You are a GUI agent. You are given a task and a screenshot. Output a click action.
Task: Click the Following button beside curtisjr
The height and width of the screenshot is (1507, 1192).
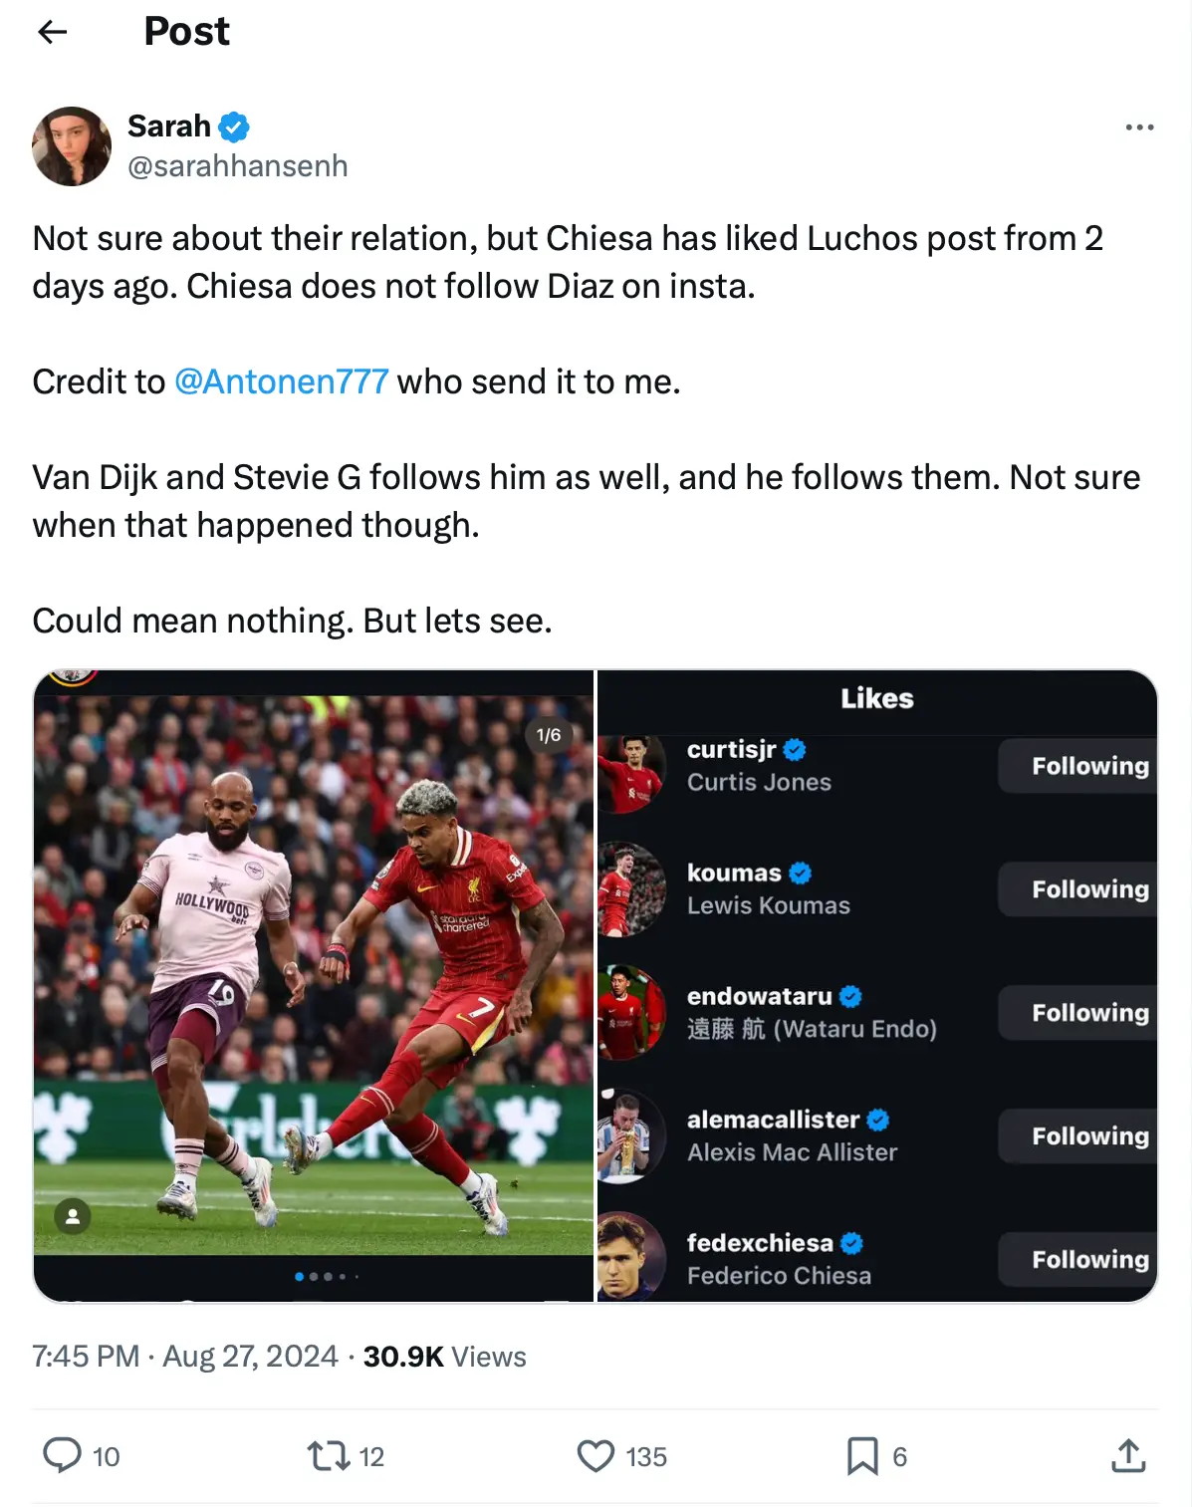1078,766
